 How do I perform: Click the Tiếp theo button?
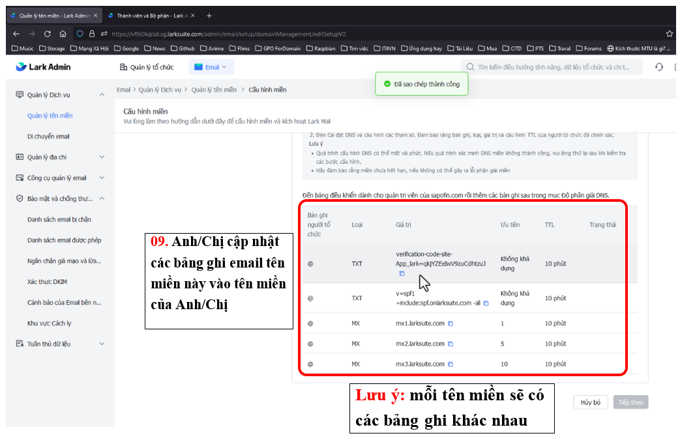point(630,402)
